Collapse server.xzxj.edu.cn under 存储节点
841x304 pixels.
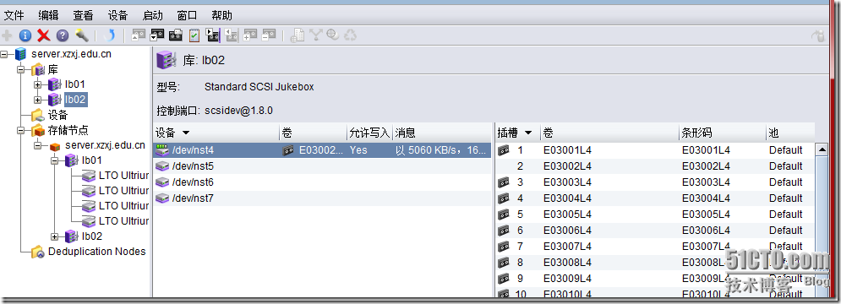[37, 145]
